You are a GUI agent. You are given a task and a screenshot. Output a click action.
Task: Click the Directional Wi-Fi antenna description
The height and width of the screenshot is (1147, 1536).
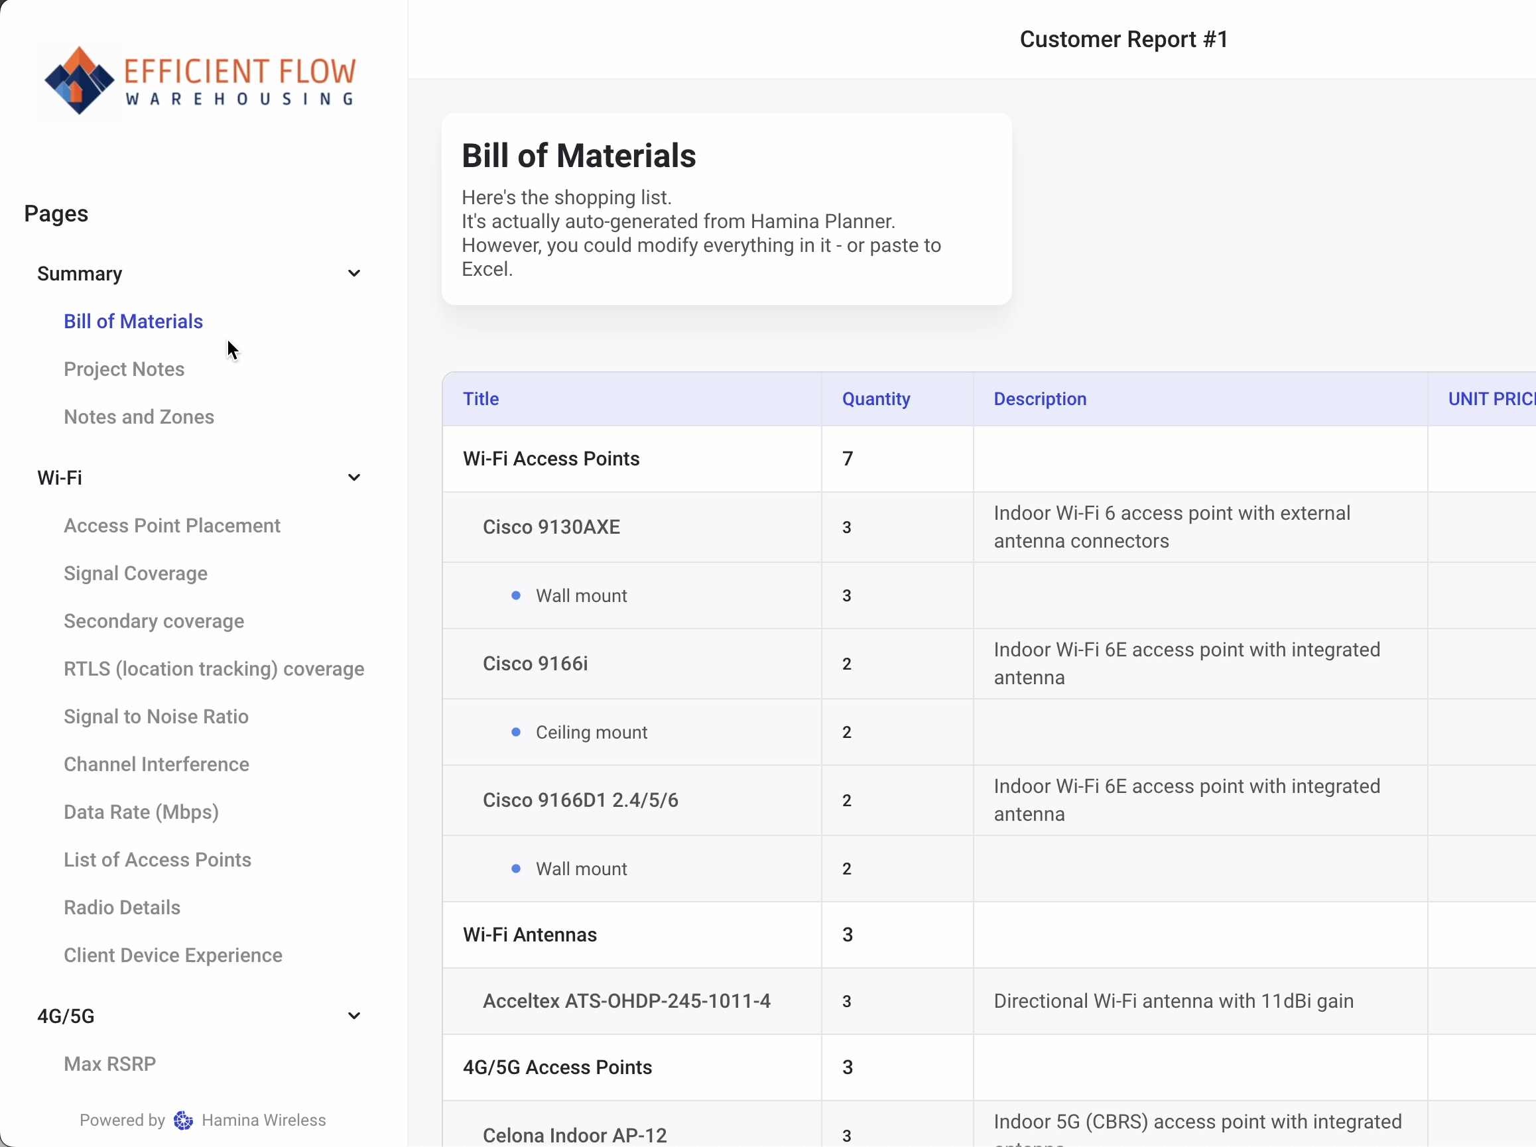pyautogui.click(x=1173, y=1000)
